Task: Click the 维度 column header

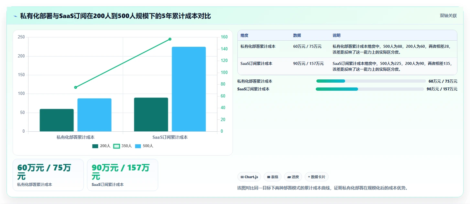Action: (x=244, y=36)
